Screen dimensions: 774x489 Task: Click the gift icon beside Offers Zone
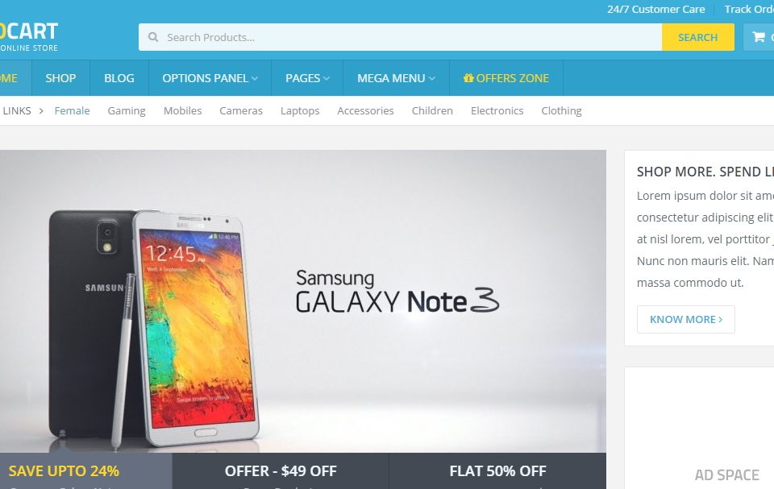click(468, 78)
